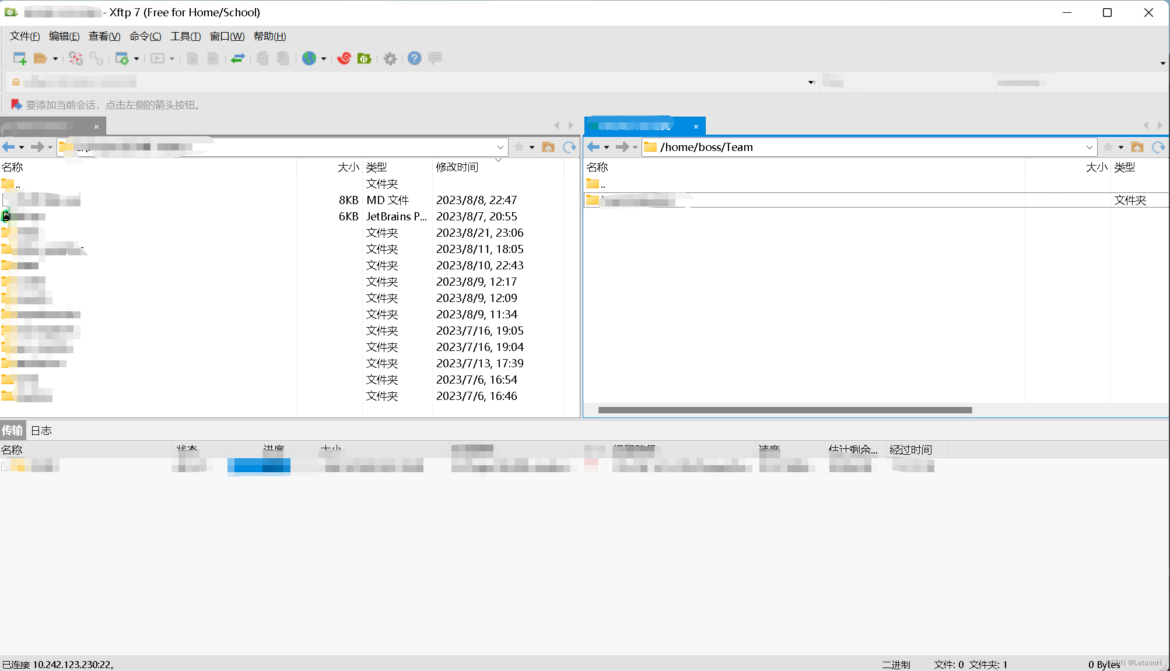Open the parent folder .. in remote pane
The width and height of the screenshot is (1170, 671).
click(601, 184)
